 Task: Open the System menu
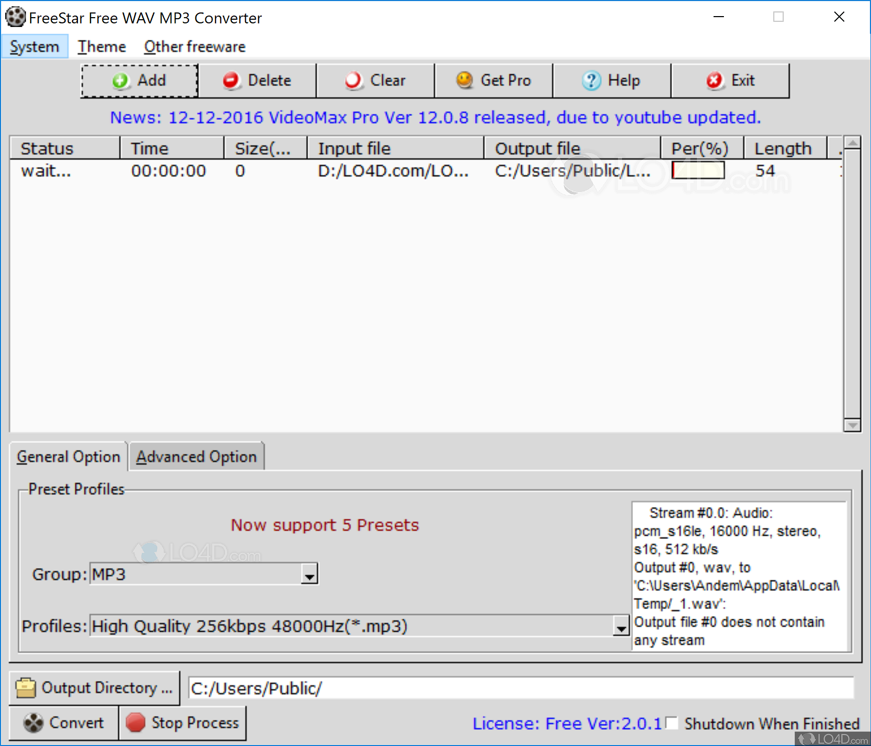[x=34, y=47]
